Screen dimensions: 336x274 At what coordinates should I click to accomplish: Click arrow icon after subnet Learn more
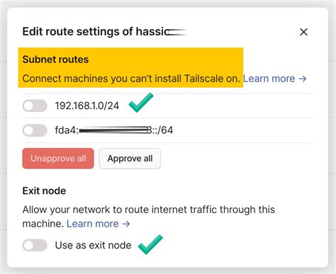point(303,79)
